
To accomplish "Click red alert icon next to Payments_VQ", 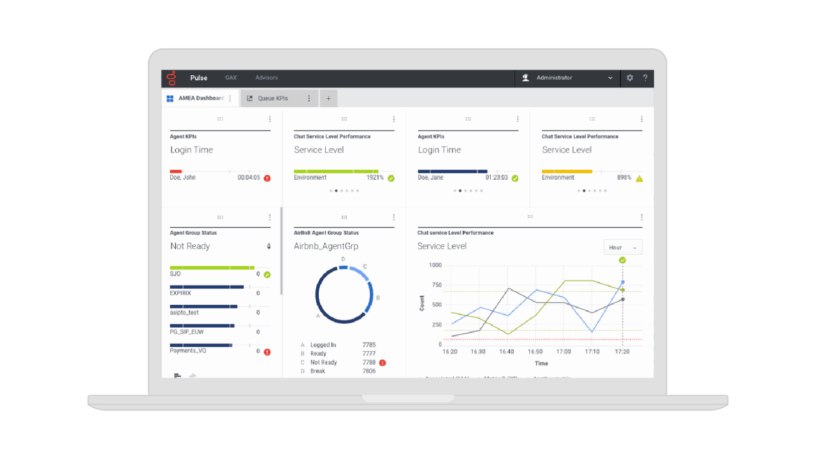I will (267, 351).
